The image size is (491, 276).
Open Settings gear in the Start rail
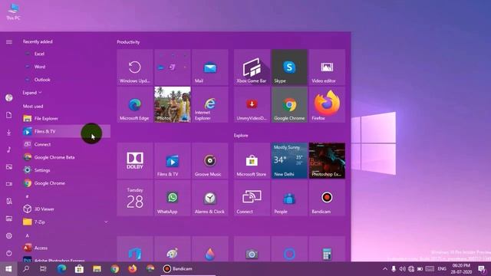pos(9,235)
